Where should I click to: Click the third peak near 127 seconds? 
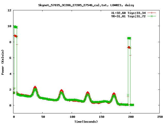[x=88, y=93]
